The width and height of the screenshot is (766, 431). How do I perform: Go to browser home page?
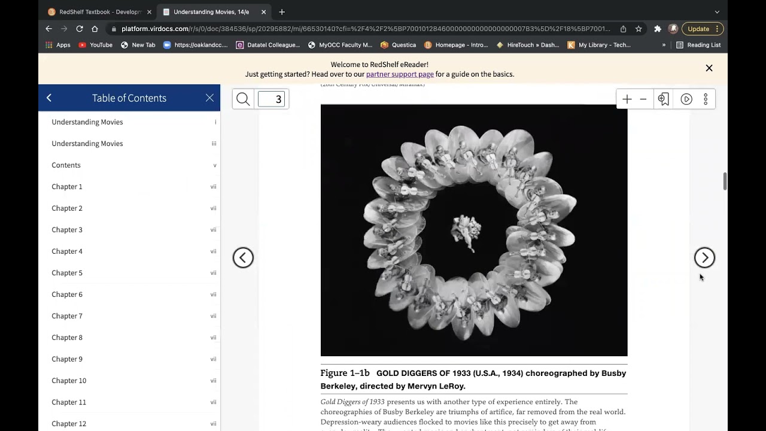[95, 29]
